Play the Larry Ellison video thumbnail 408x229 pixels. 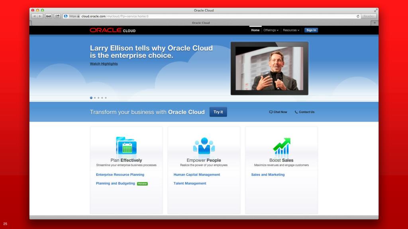click(269, 68)
